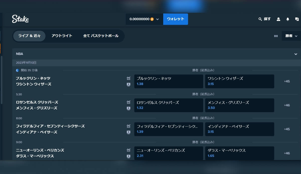
Task: Open the user profile icon
Action: click(x=278, y=19)
